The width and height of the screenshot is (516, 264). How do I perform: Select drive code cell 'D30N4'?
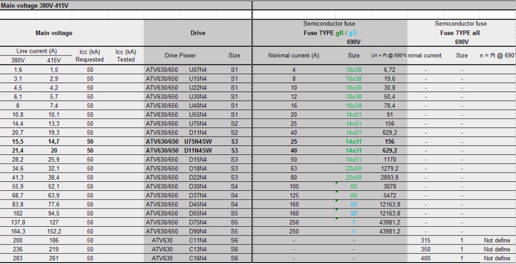coord(198,187)
